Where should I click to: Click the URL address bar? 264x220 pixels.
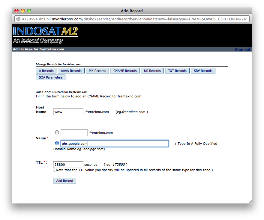(132, 19)
